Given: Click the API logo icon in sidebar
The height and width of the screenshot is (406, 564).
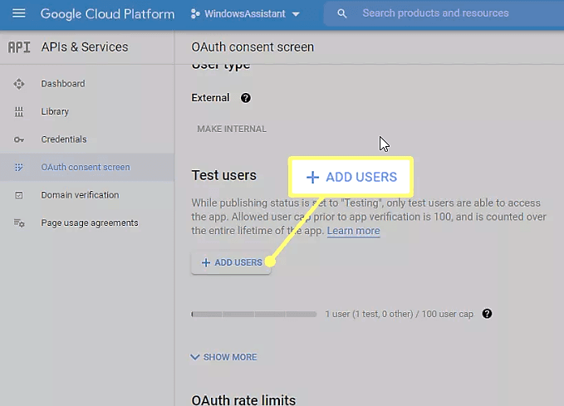Looking at the screenshot, I should [19, 47].
